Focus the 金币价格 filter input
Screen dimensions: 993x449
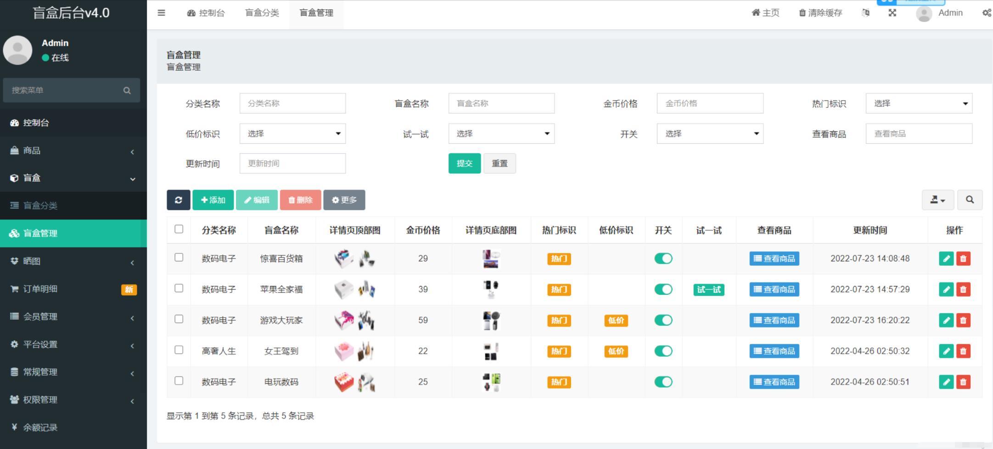pos(710,103)
